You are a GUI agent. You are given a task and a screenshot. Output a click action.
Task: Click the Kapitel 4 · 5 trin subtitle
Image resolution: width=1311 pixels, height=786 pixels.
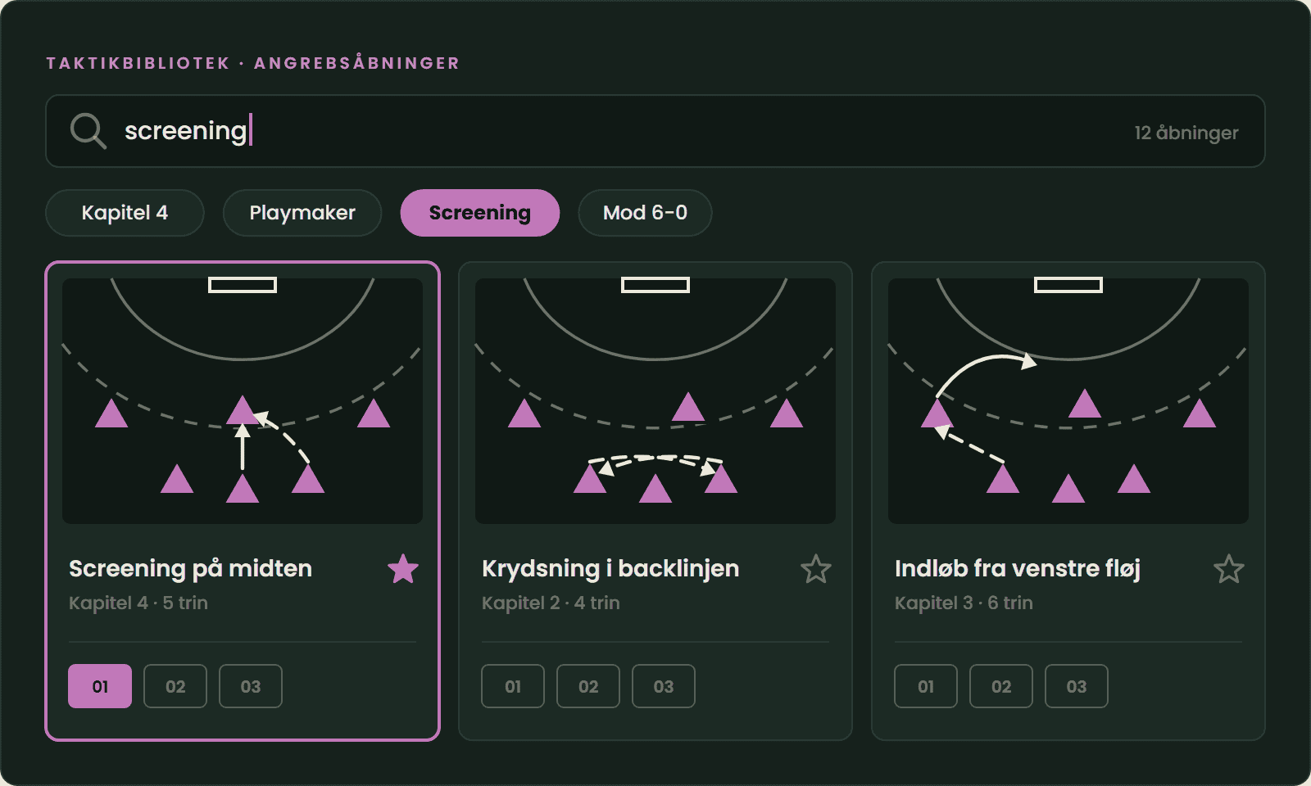click(138, 603)
